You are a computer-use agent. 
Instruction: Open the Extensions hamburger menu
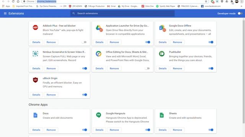5,14
